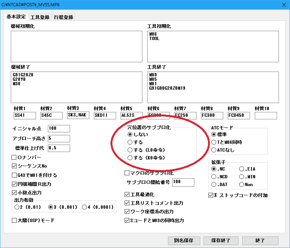Screen dimensions: 290x248
Task: Choose .DAT extension
Action: (214, 184)
